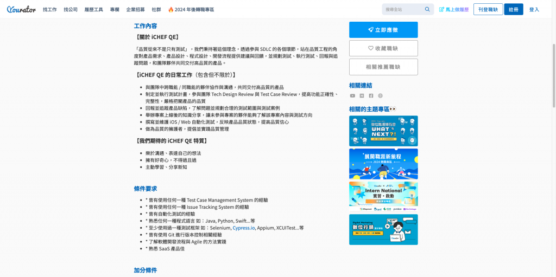Open the 找工作 menu
The height and width of the screenshot is (277, 556).
click(49, 10)
